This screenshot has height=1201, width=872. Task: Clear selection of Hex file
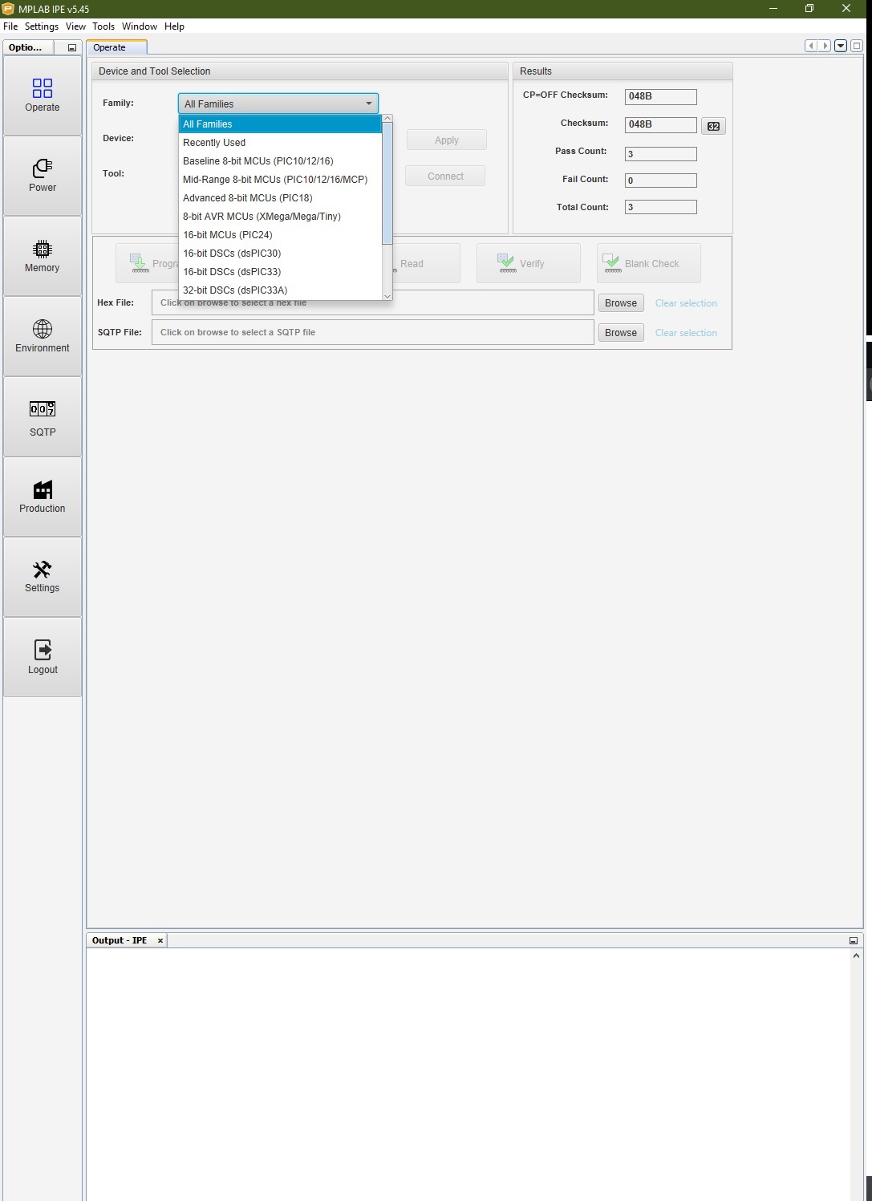686,303
